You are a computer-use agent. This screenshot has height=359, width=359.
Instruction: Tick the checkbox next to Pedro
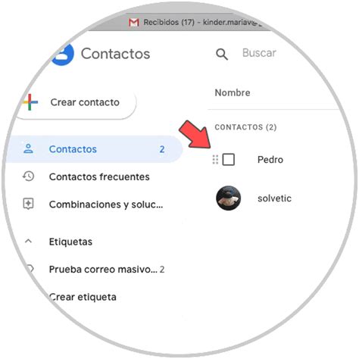[229, 160]
